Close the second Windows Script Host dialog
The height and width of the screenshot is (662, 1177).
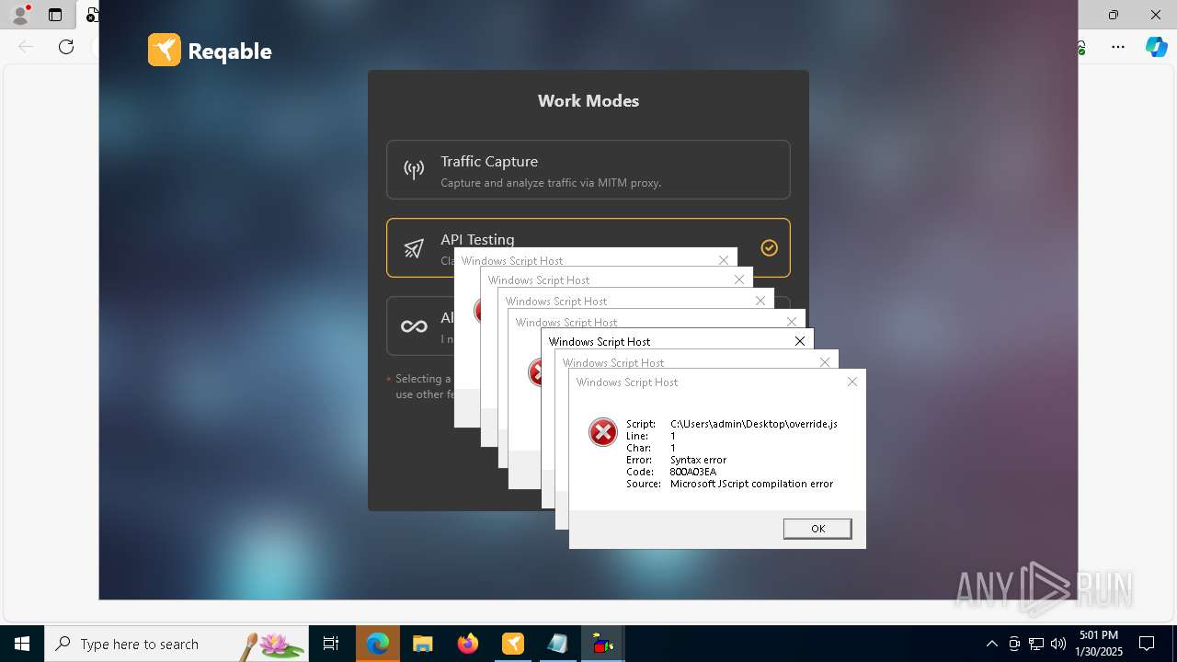click(825, 362)
